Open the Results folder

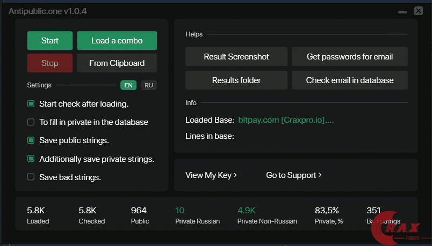[236, 80]
